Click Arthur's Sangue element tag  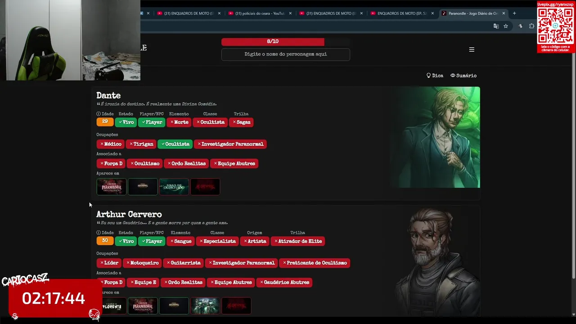(x=180, y=241)
